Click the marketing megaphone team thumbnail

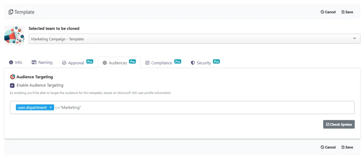click(14, 36)
